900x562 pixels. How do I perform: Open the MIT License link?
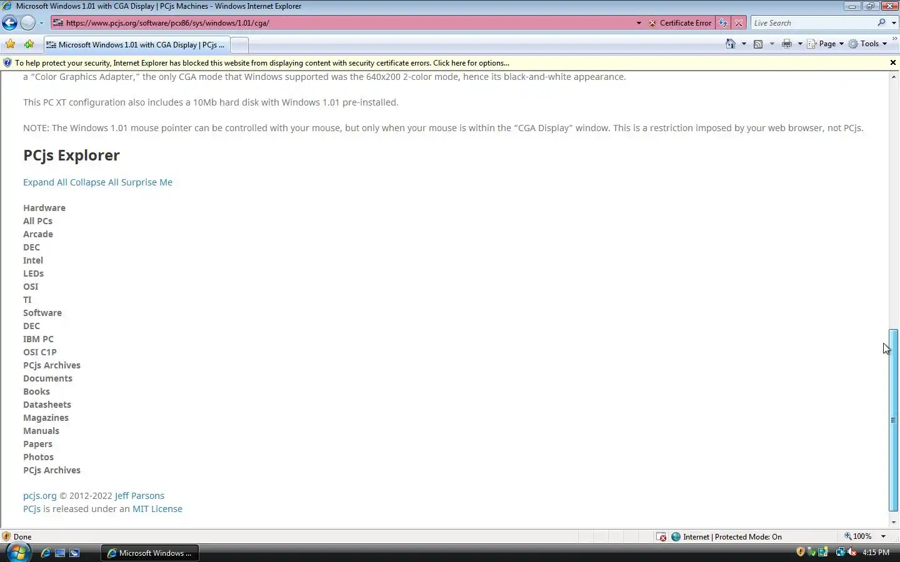click(157, 509)
